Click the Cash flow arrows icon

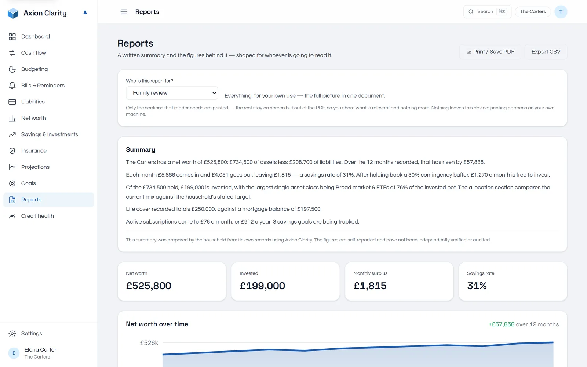click(x=12, y=53)
